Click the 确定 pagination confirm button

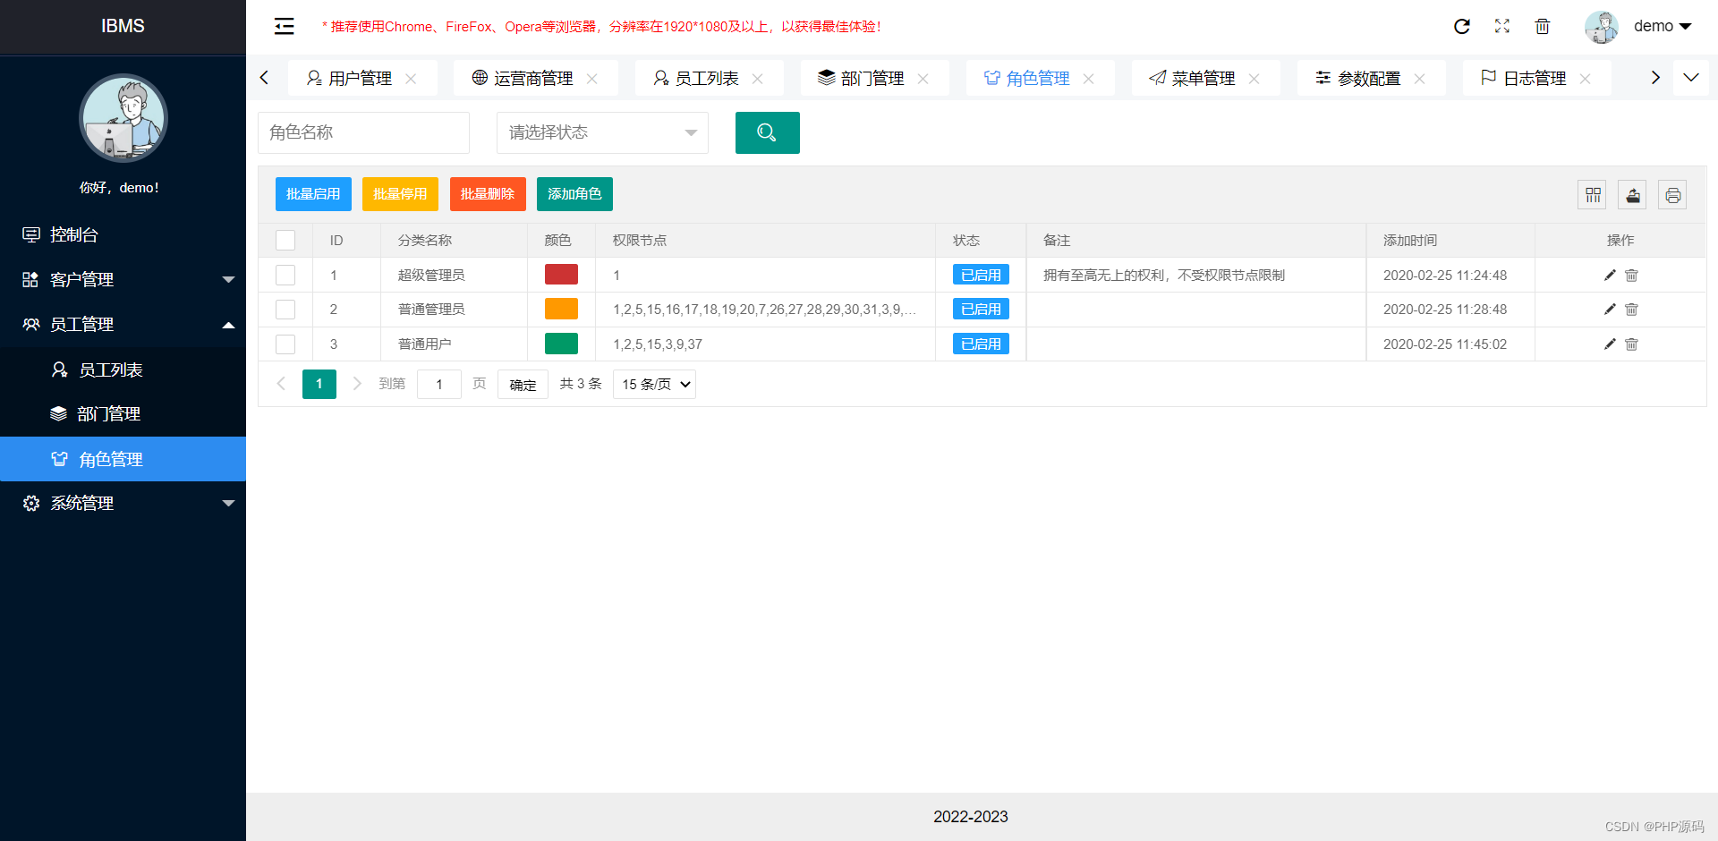(523, 385)
